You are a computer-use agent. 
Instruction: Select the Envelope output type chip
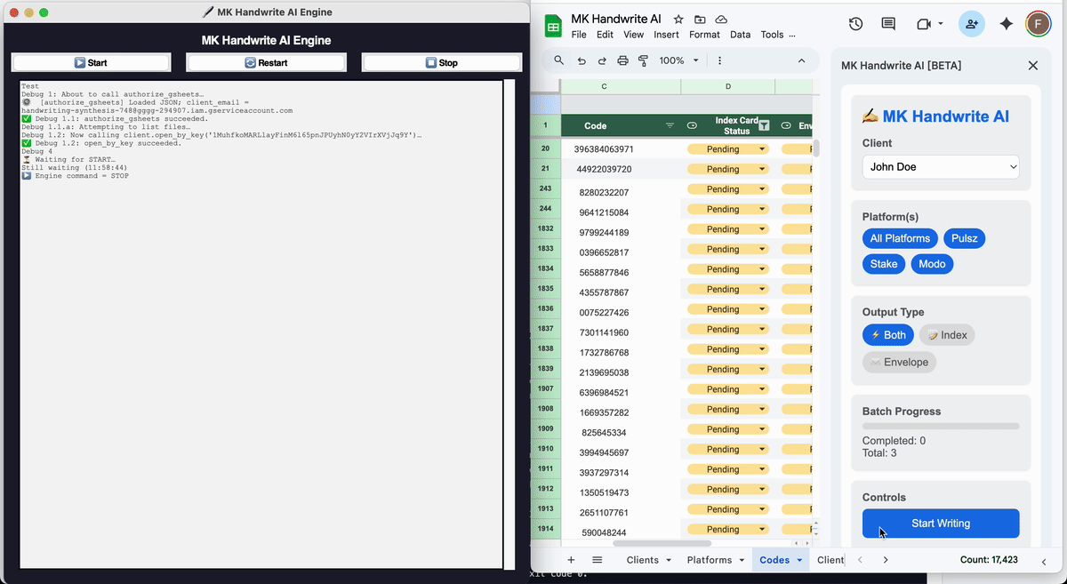899,362
